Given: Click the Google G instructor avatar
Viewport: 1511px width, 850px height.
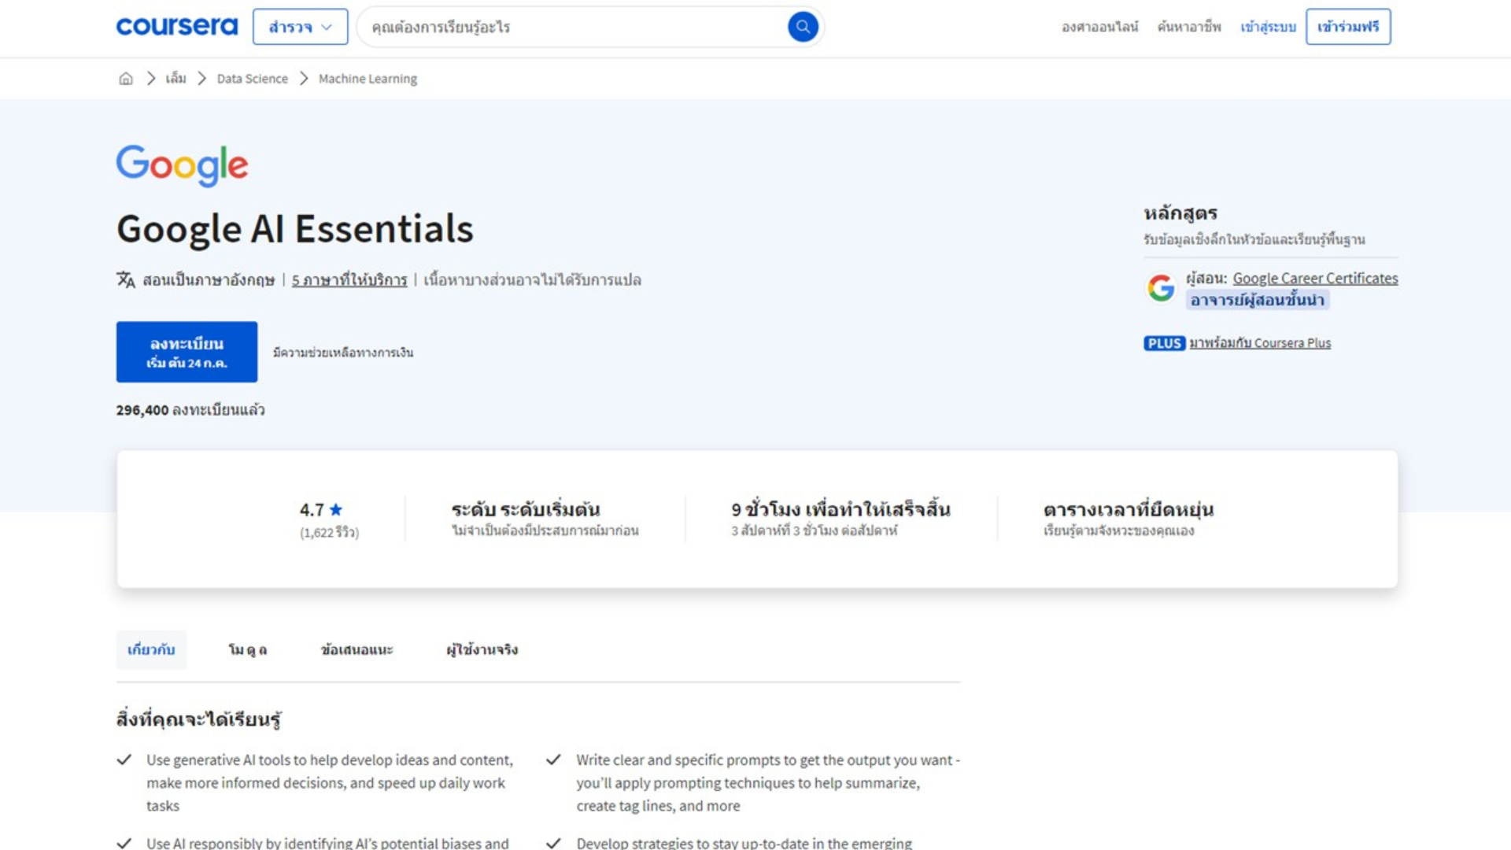Looking at the screenshot, I should [x=1161, y=288].
